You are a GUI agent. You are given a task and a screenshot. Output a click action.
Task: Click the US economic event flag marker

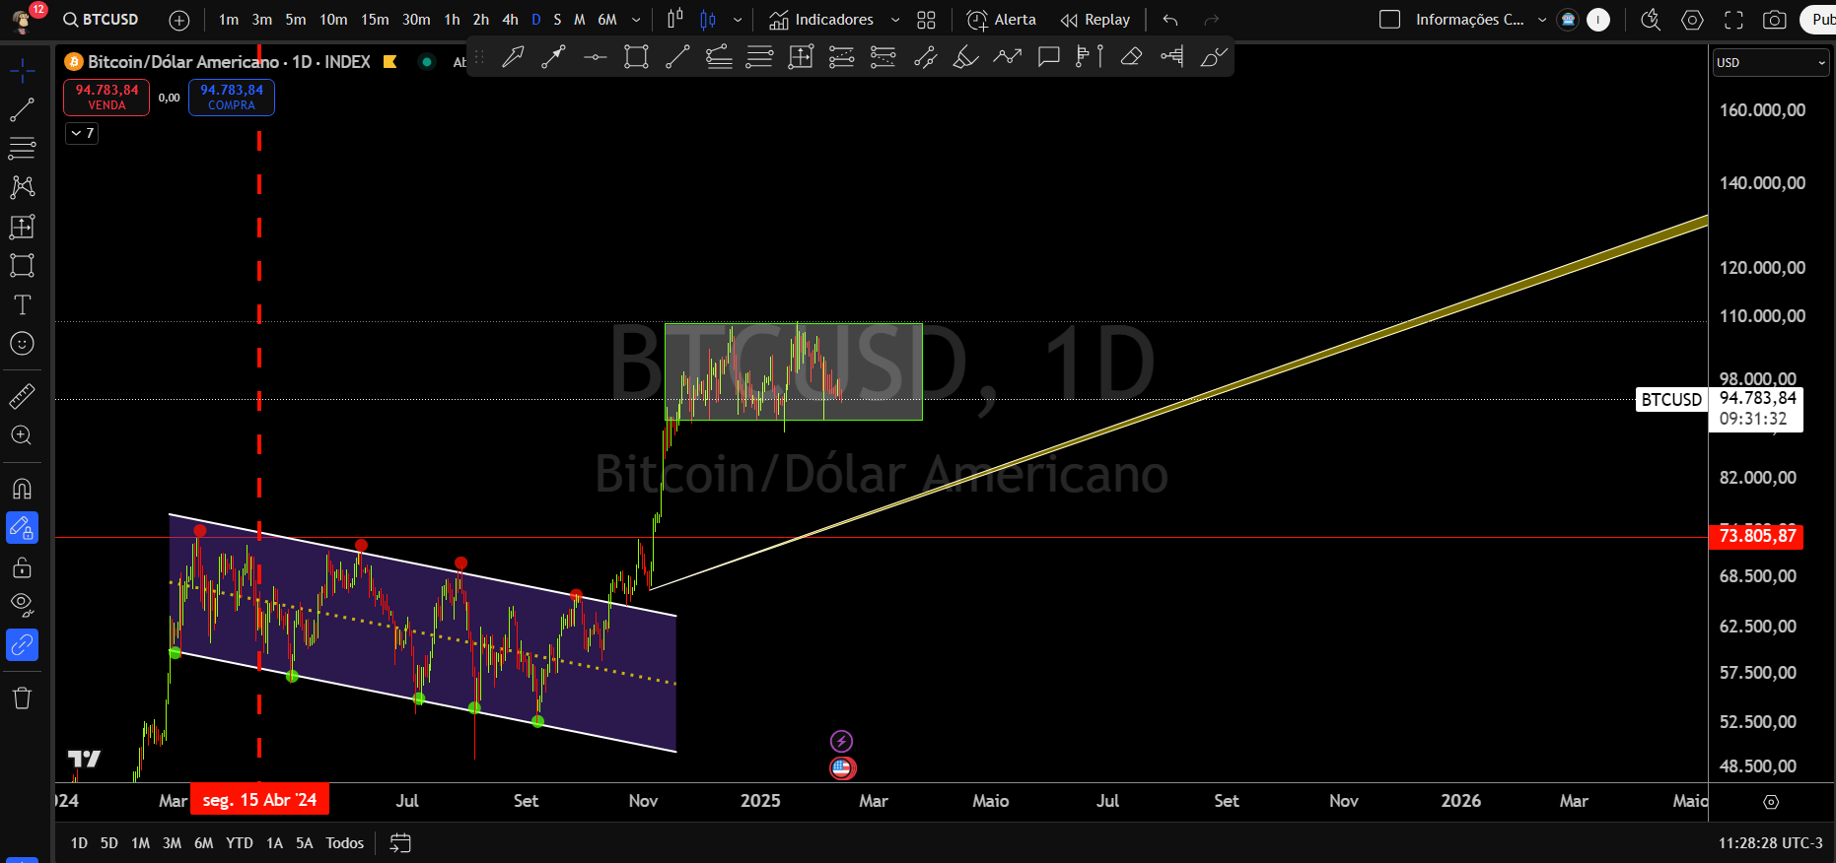point(842,767)
